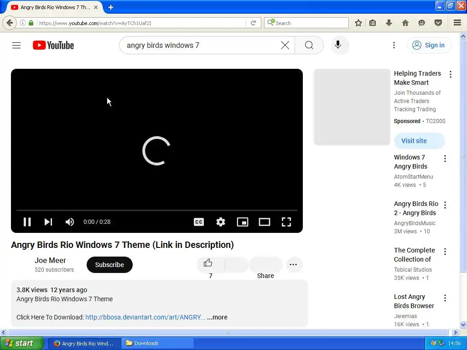Clear the YouTube search query with X
This screenshot has width=467, height=350.
pos(285,45)
